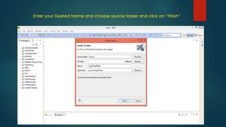Maximize the editor area
This screenshot has height=127, width=226.
pos(197,41)
